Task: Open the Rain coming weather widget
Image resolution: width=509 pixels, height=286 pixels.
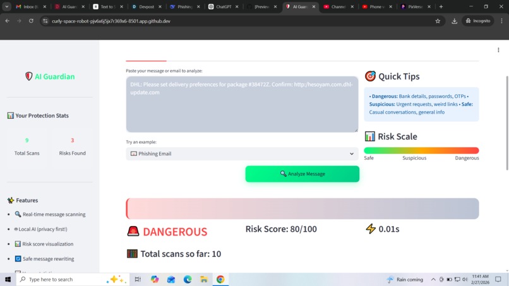Action: [x=405, y=279]
